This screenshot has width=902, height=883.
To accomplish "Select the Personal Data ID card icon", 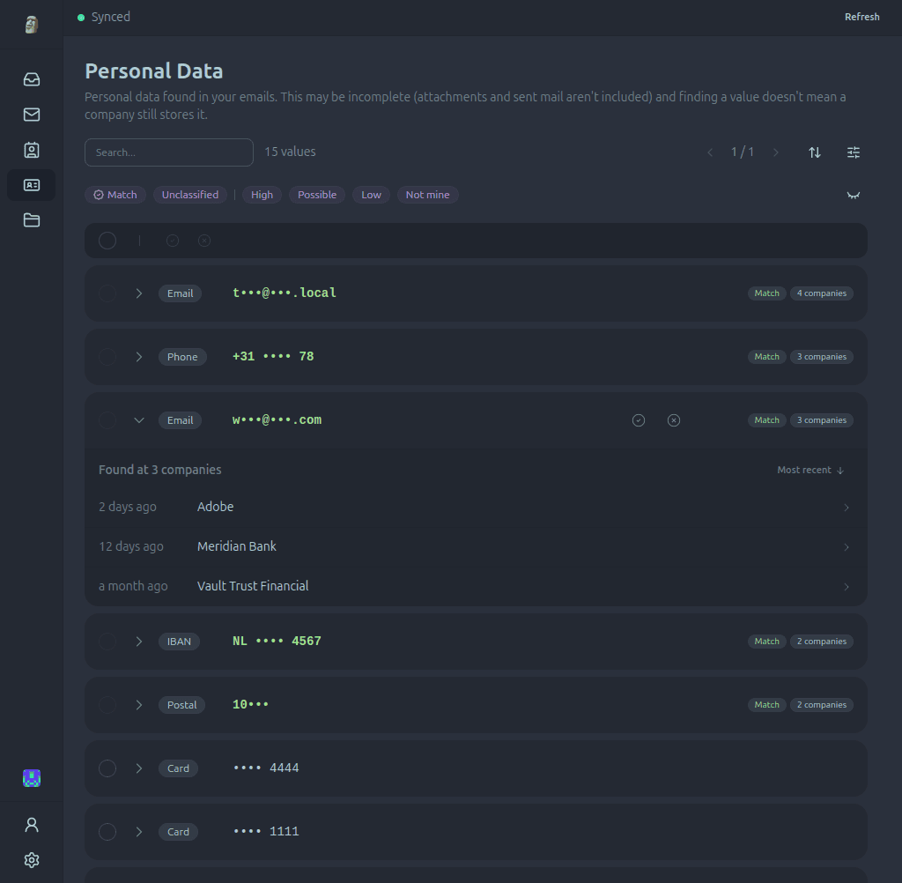I will click(32, 185).
